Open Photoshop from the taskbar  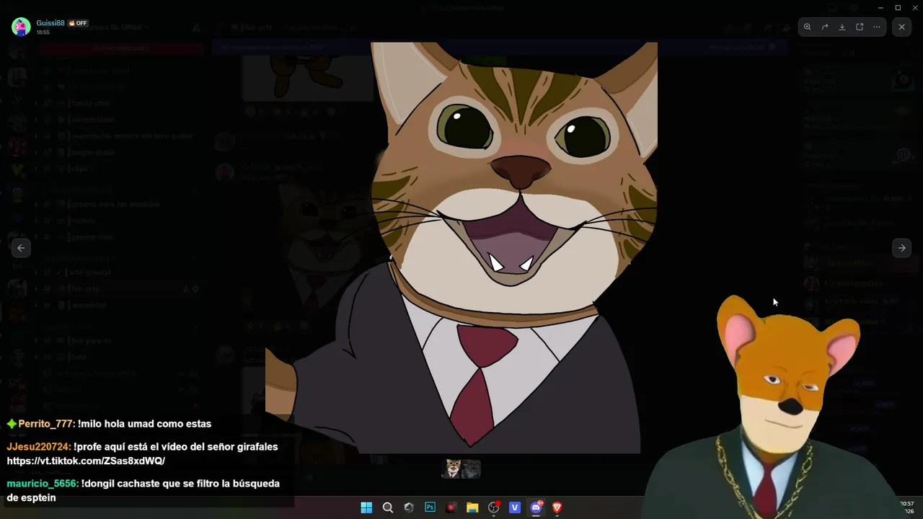coord(430,507)
